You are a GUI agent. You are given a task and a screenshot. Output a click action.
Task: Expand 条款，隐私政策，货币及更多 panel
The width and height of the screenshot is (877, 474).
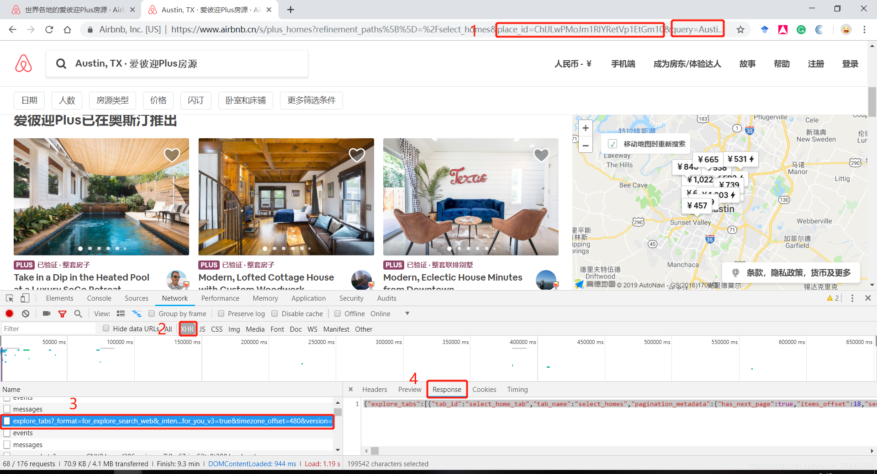tap(791, 273)
